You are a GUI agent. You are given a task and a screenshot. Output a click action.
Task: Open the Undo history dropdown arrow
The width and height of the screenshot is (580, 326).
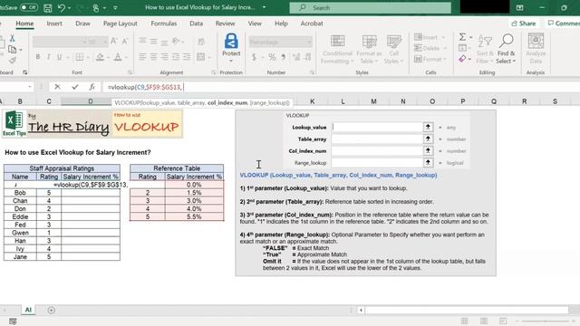[70, 8]
